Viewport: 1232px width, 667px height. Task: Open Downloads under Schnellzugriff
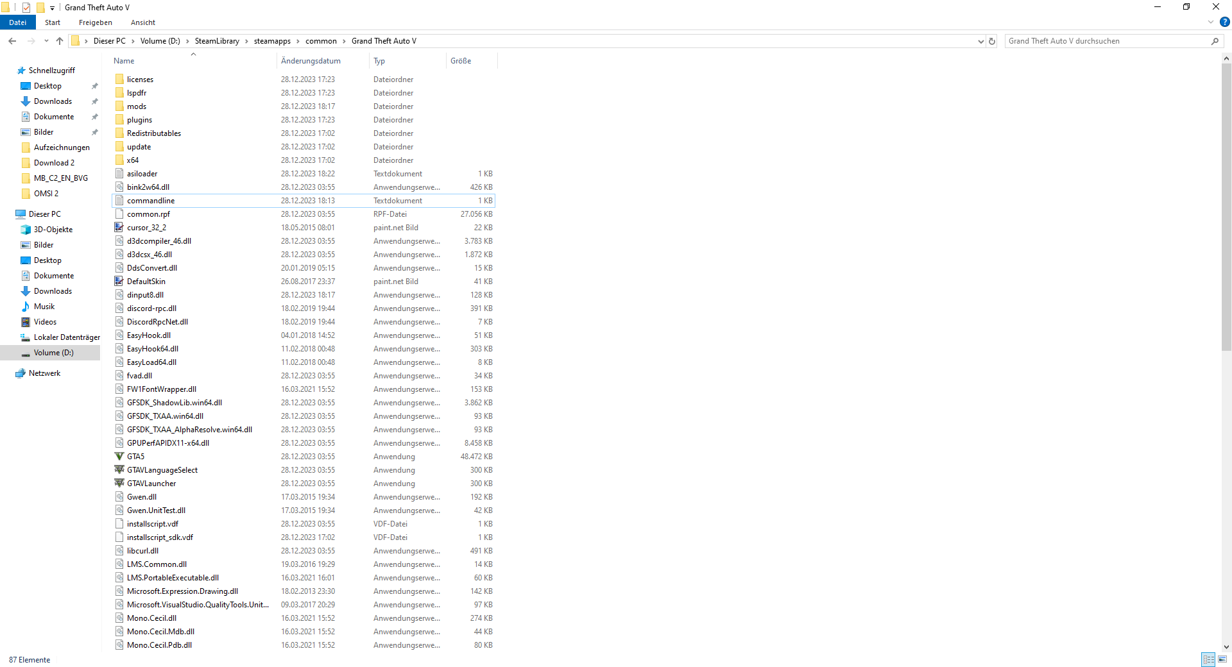click(53, 101)
